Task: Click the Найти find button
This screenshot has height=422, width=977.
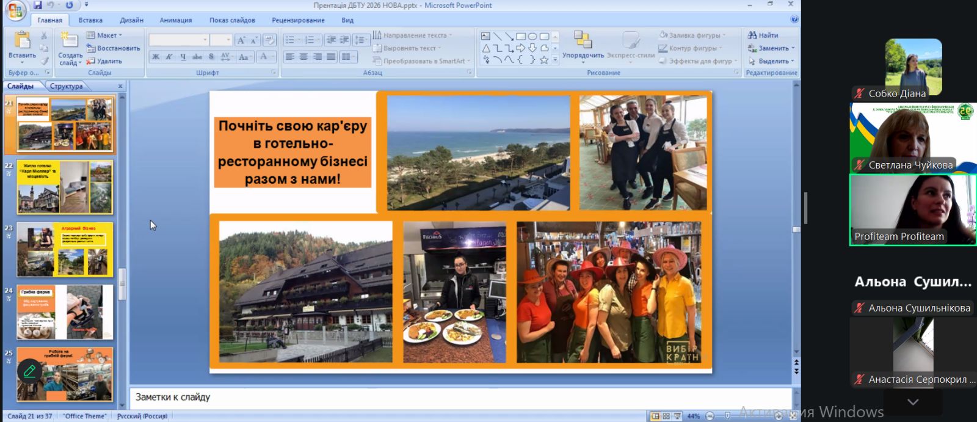Action: click(x=763, y=35)
